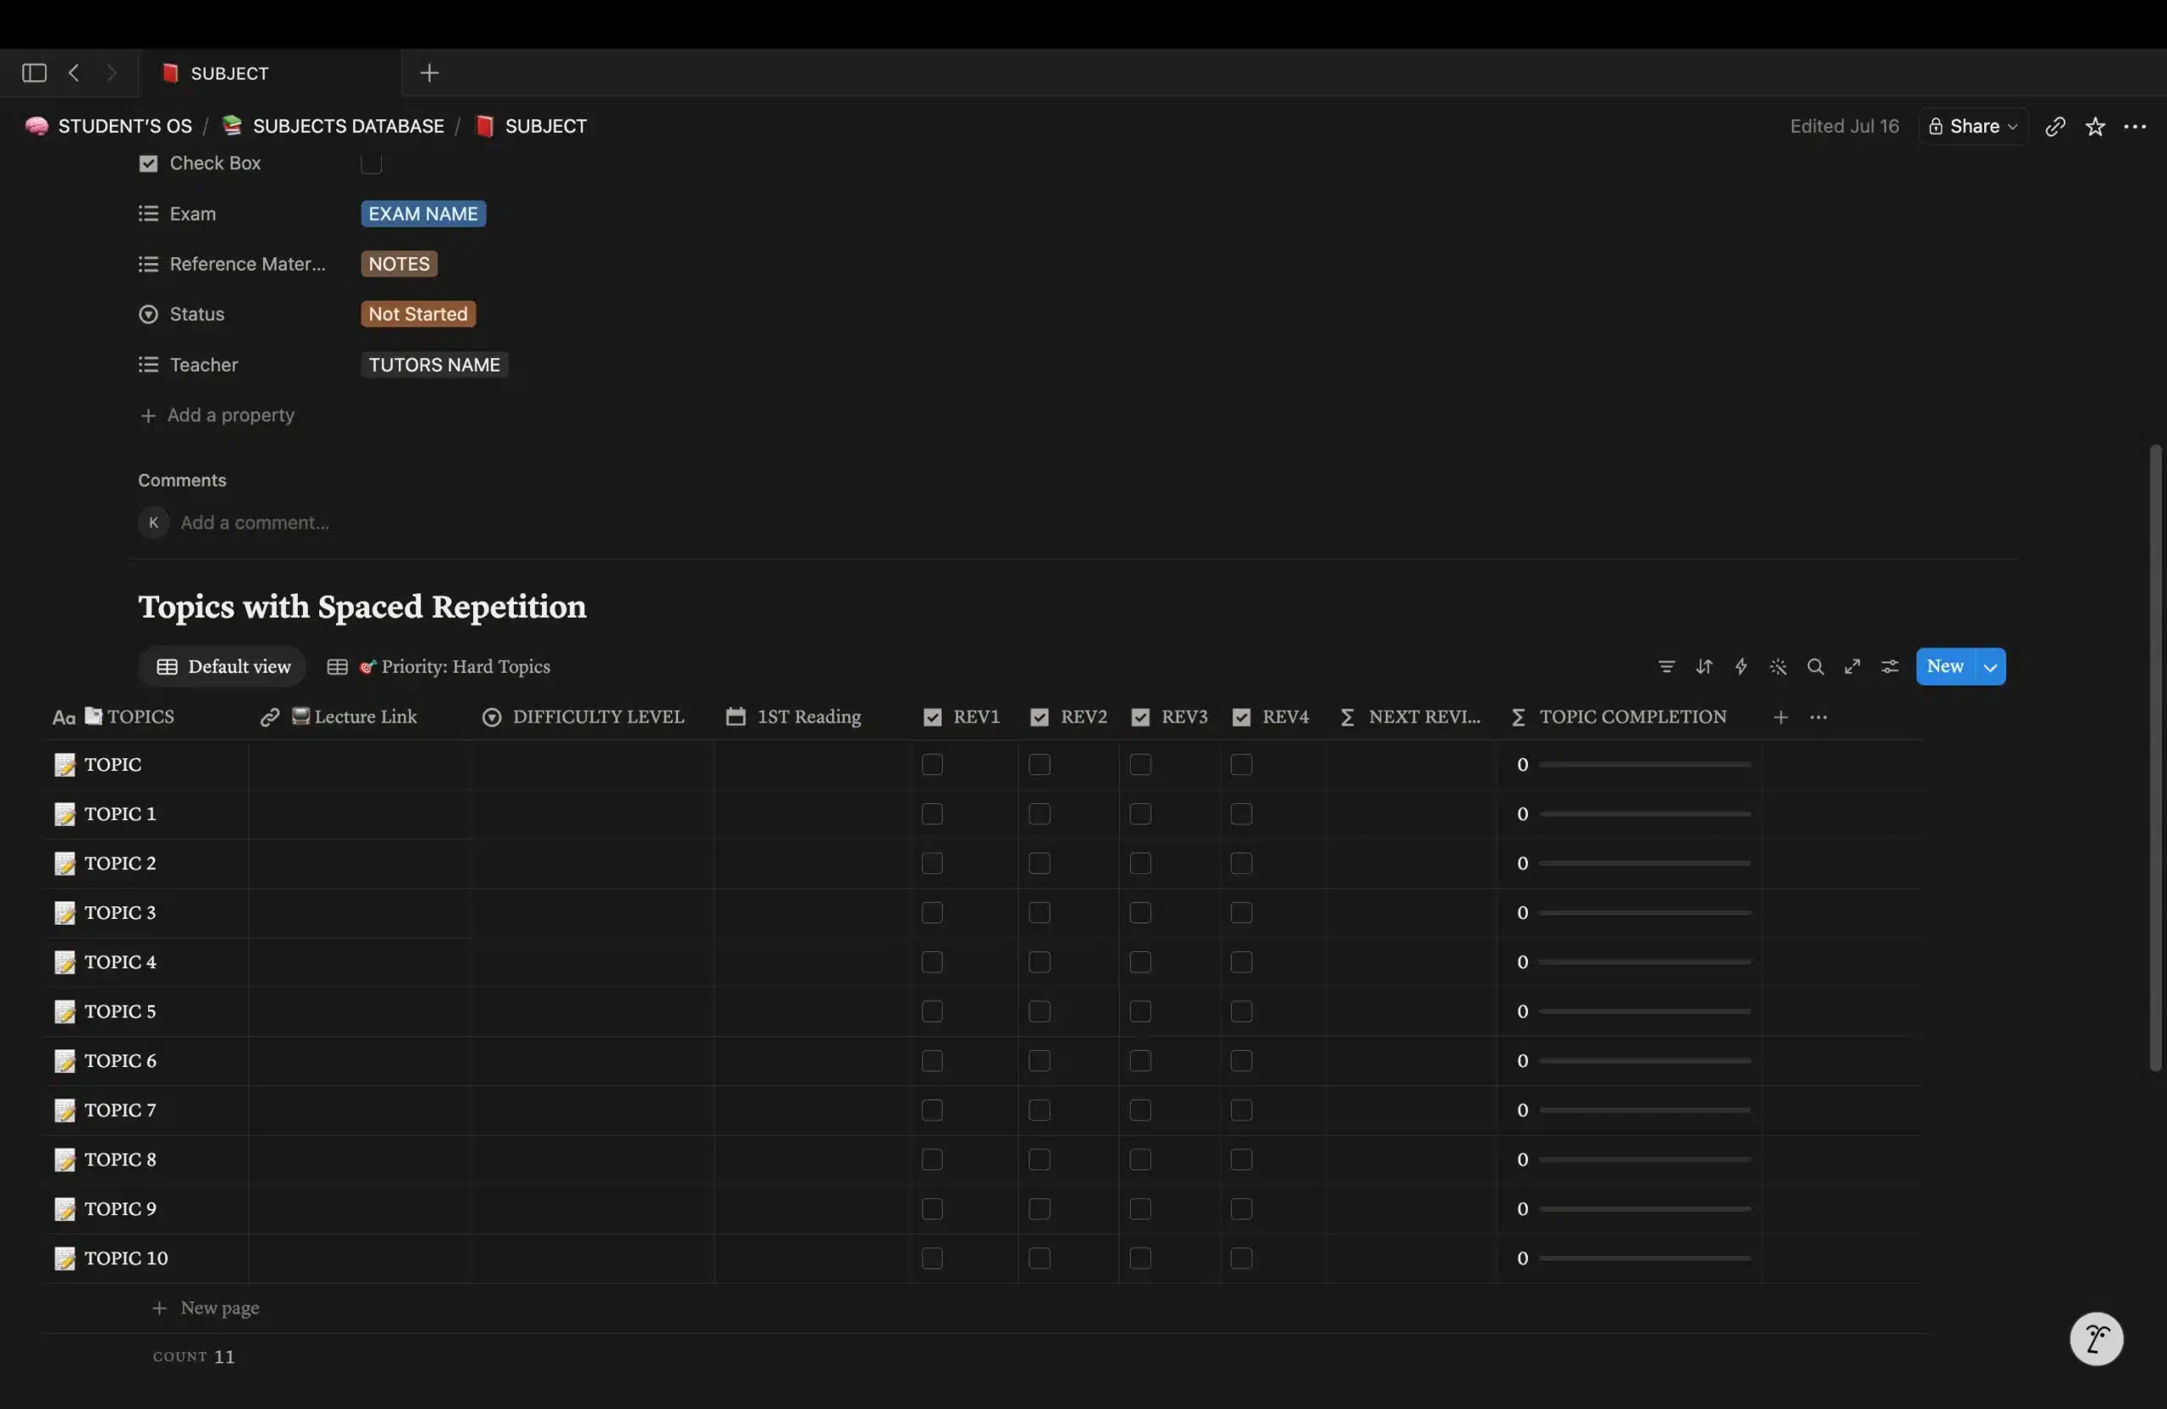Check REV4 for TOPIC 10

click(1241, 1258)
